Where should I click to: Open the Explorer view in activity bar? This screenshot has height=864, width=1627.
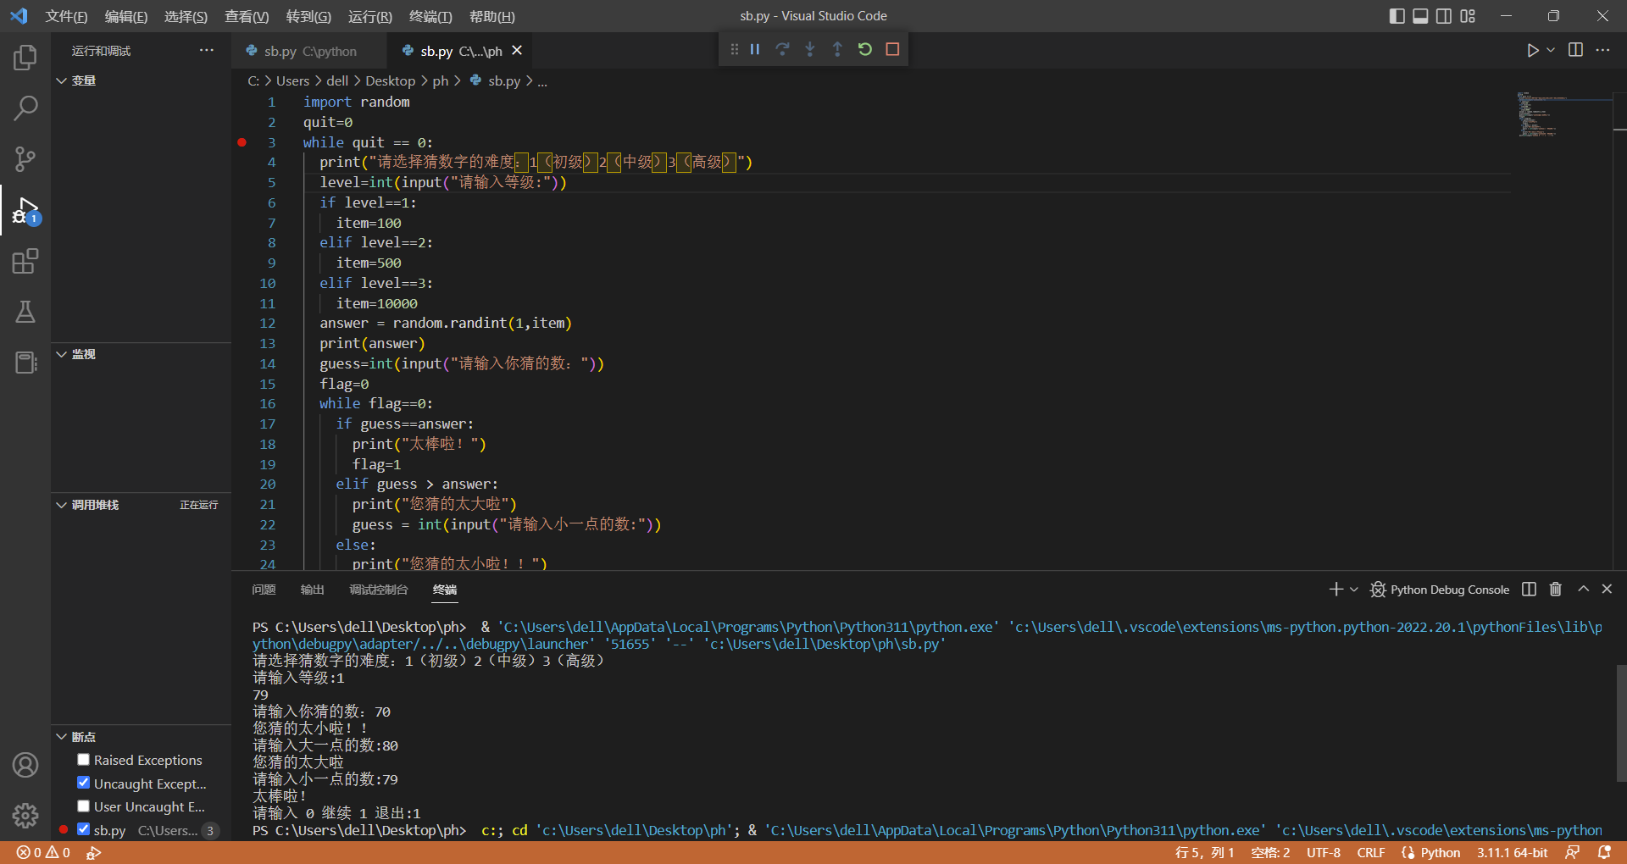[25, 58]
